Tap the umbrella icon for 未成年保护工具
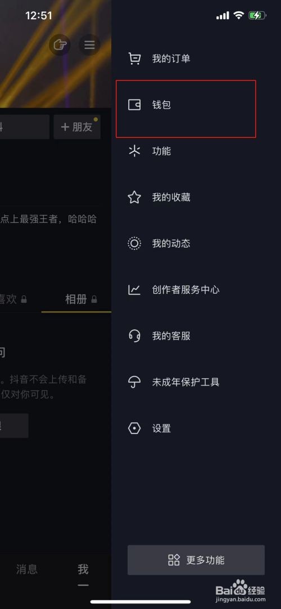Image resolution: width=281 pixels, height=609 pixels. click(x=134, y=382)
